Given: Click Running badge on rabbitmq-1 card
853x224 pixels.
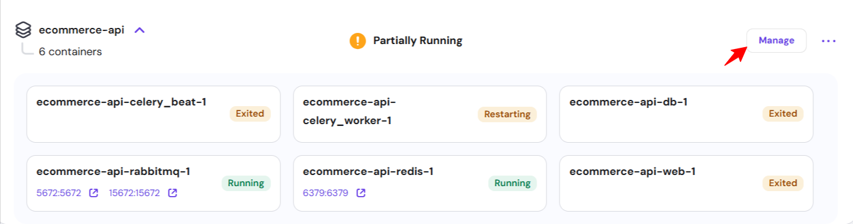Looking at the screenshot, I should tap(246, 183).
